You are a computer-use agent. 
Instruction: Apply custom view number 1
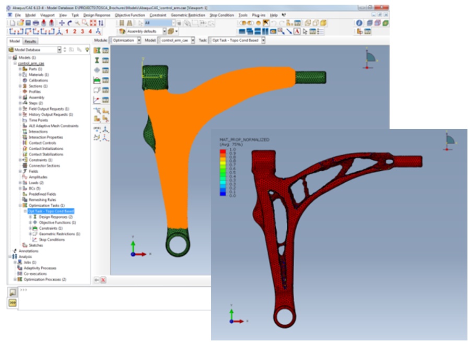click(x=67, y=31)
